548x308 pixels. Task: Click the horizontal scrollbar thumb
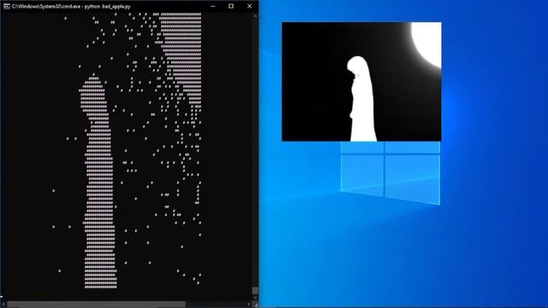pos(96,305)
